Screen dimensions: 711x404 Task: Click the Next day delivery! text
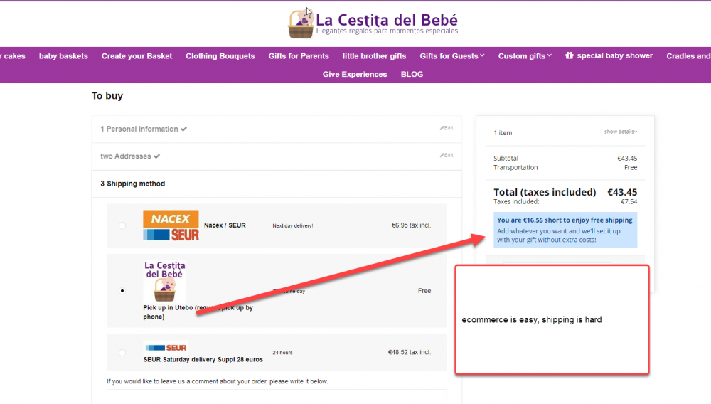[292, 225]
